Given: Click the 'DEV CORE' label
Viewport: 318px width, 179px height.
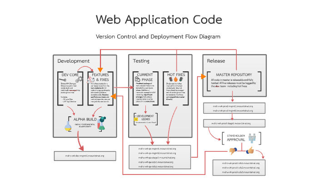Looking at the screenshot, I should click(x=70, y=75).
